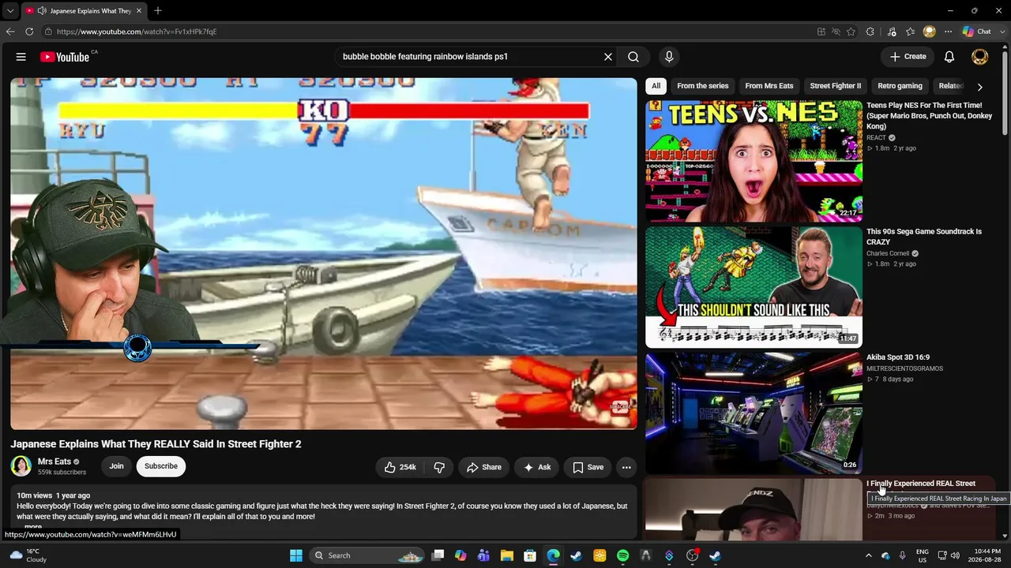Open Task View on the taskbar
The width and height of the screenshot is (1011, 568).
[438, 555]
